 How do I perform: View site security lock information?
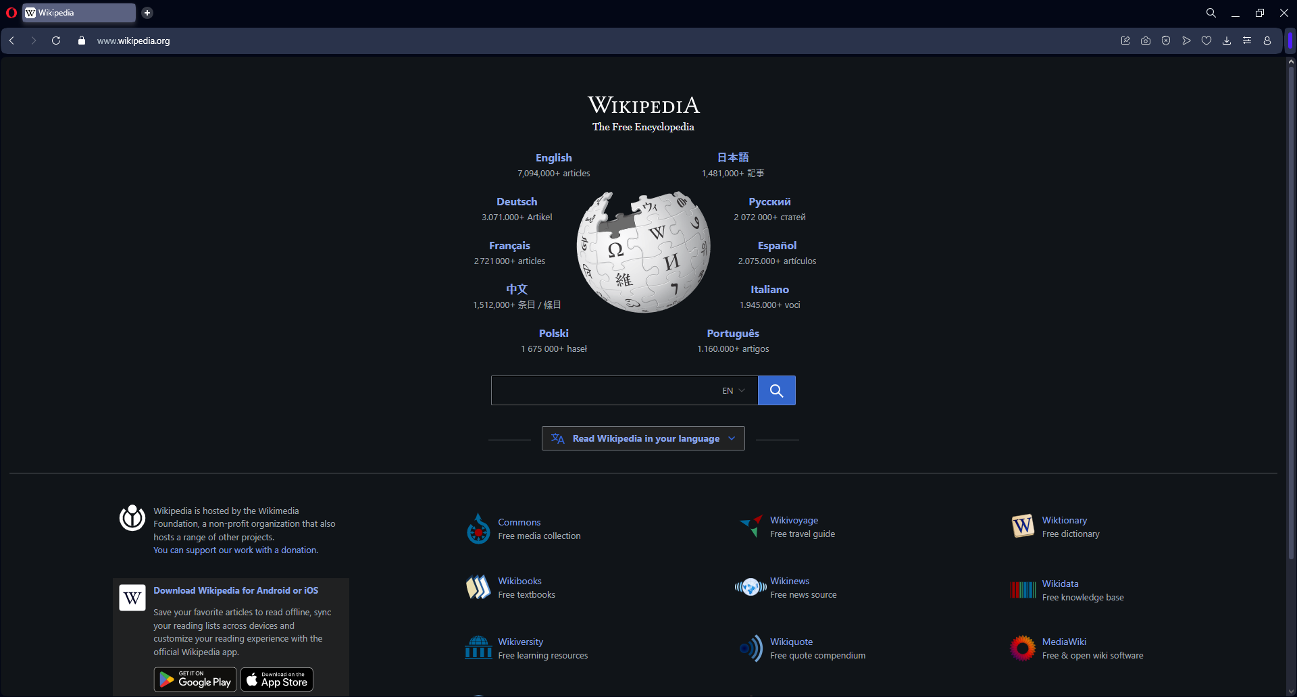tap(82, 41)
